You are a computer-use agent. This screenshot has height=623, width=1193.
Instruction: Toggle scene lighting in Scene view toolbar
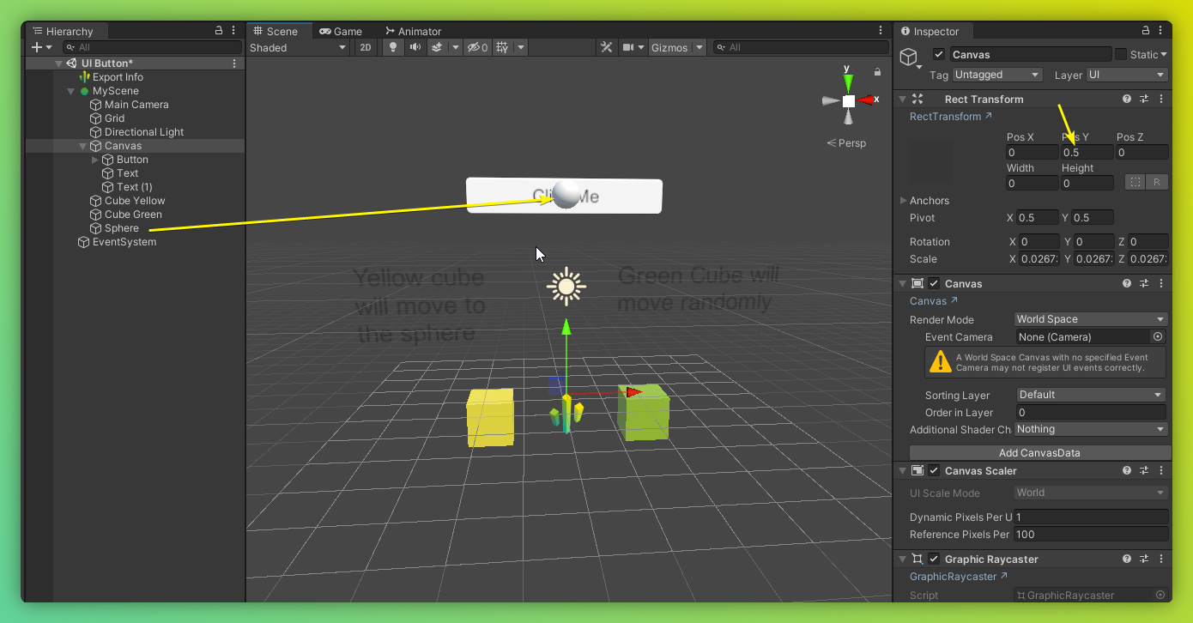(391, 47)
